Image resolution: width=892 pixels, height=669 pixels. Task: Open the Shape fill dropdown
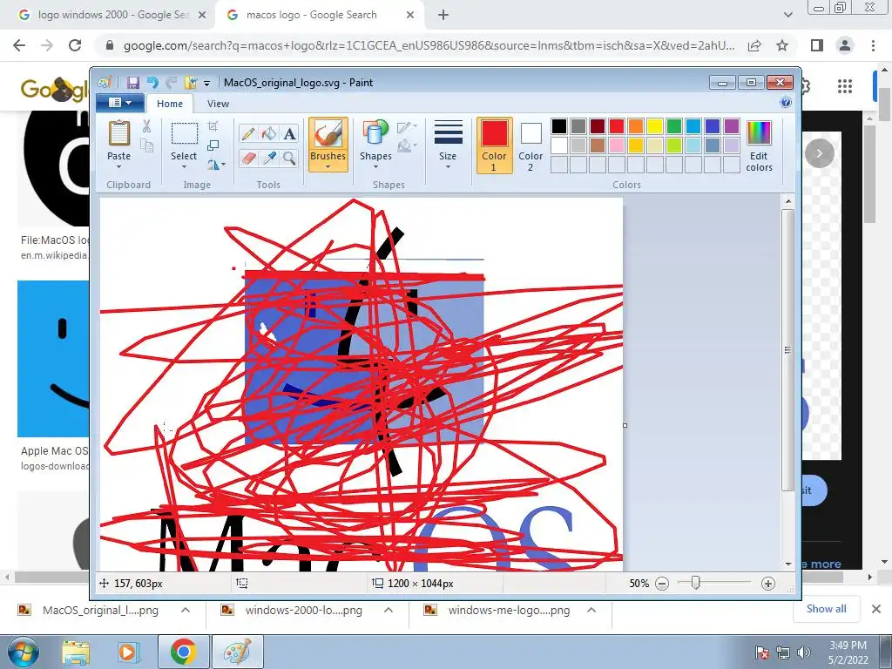click(x=407, y=146)
